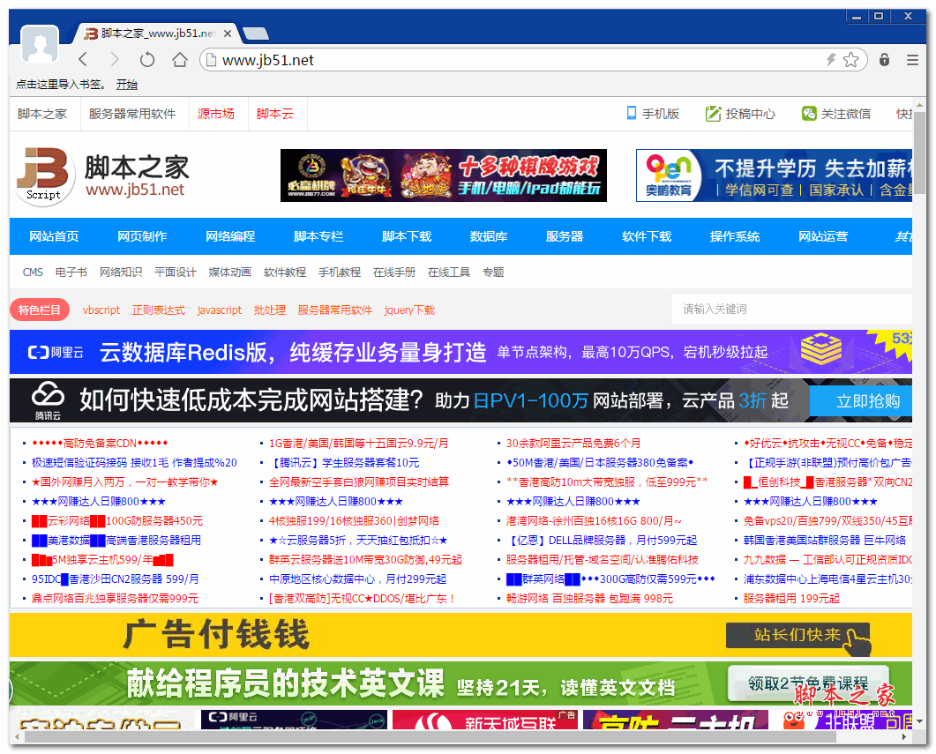Open the 正则表达式 featured link
Viewport: 936px width, 754px height.
(x=158, y=310)
